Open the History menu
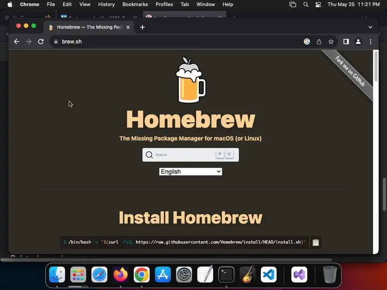The height and width of the screenshot is (290, 387). (x=106, y=5)
